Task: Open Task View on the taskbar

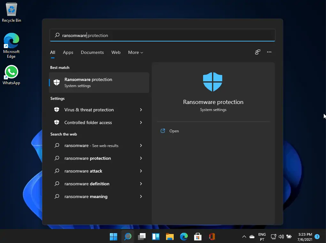Action: (142, 237)
